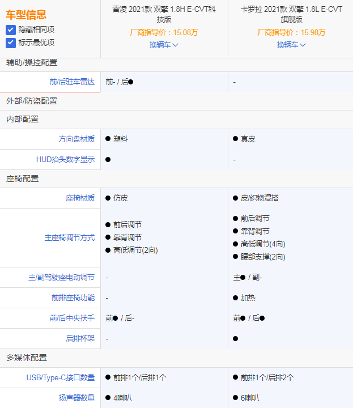Click the 主座椅调节方式 label
This screenshot has width=353, height=408.
tap(69, 238)
